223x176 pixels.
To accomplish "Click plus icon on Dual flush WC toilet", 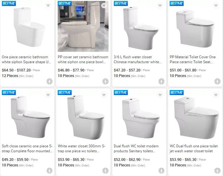I will coord(161,170).
